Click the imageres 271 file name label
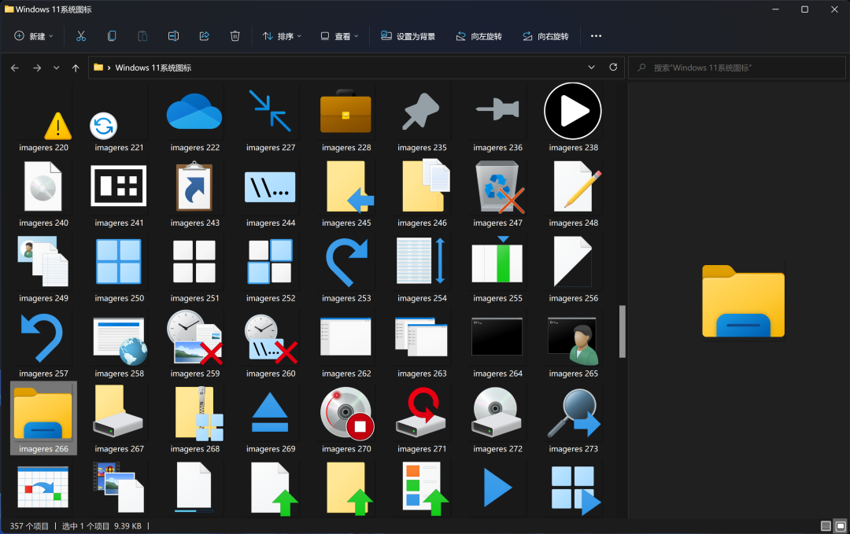The width and height of the screenshot is (850, 534). point(422,448)
